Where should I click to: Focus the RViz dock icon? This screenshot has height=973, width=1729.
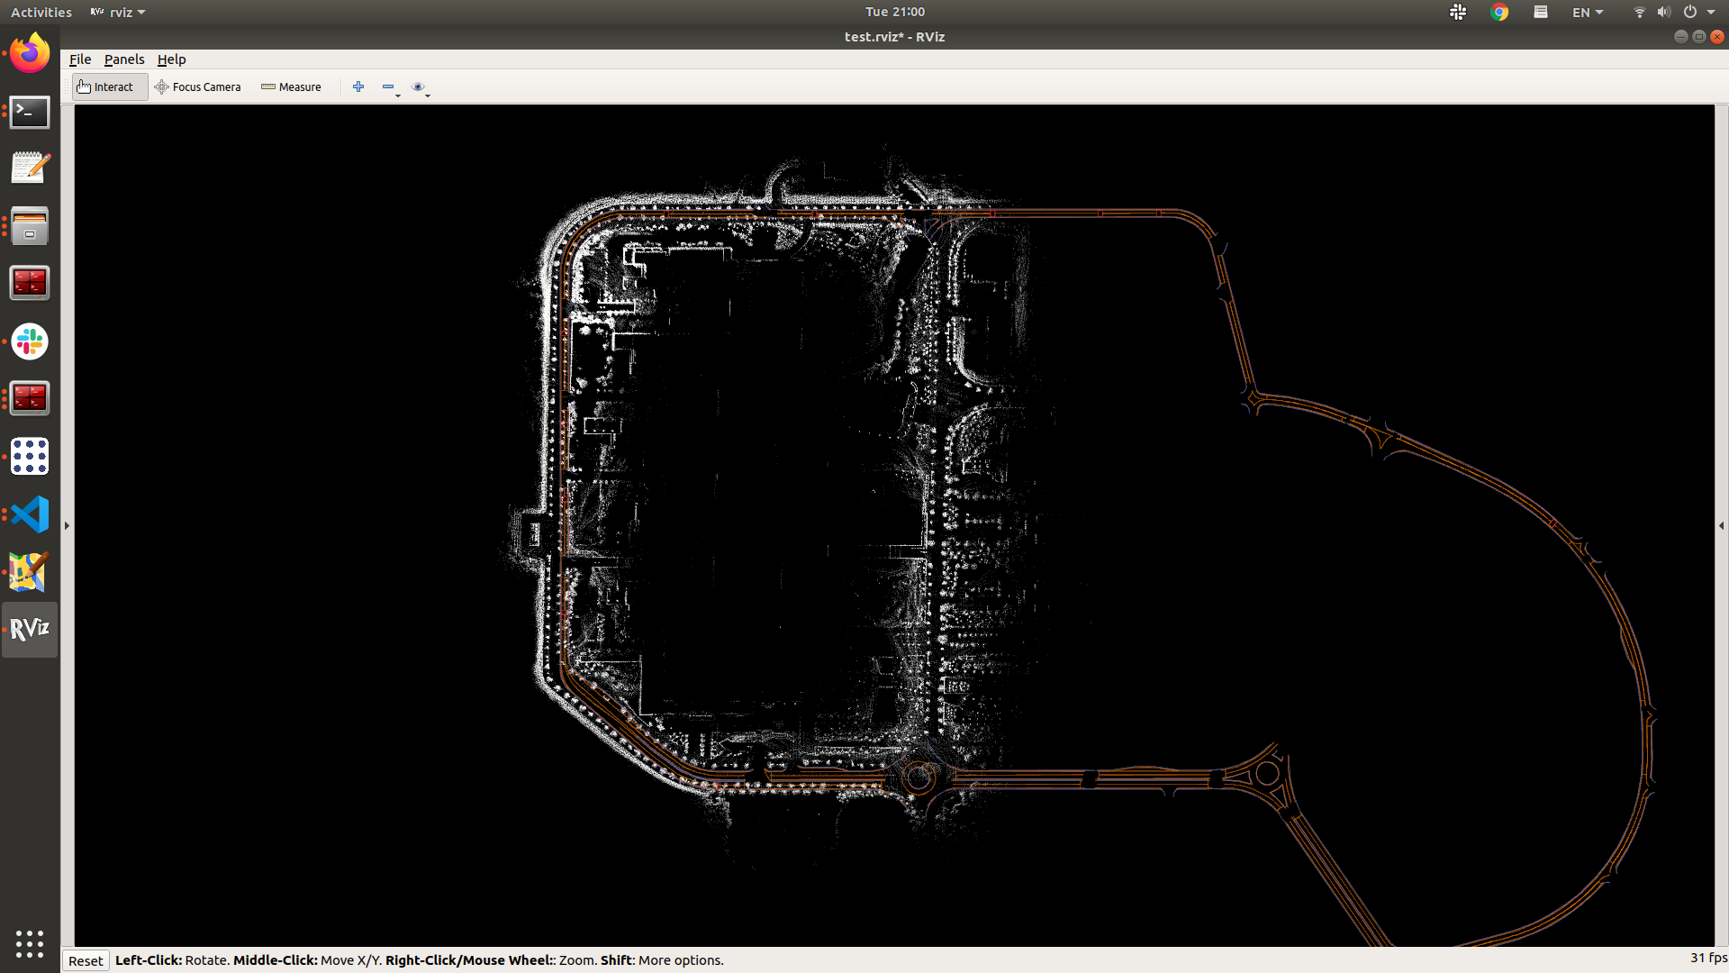(30, 629)
